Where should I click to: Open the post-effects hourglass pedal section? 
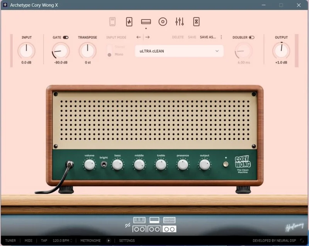[196, 22]
